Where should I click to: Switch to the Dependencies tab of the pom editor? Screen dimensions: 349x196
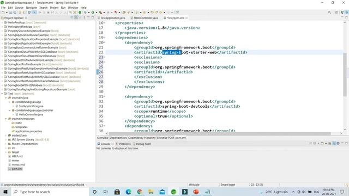click(118, 138)
